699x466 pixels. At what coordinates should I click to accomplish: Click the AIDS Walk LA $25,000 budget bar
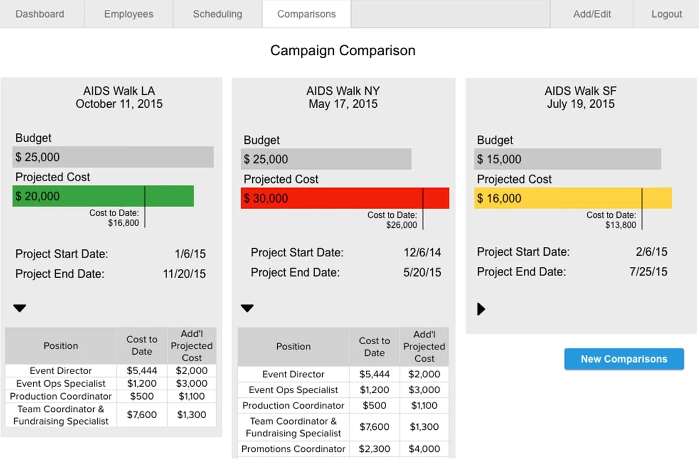point(113,157)
